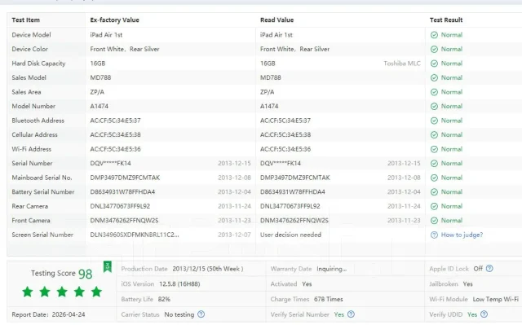The height and width of the screenshot is (325, 522).
Task: Click the Read Value ZP/A sales area
Action: pyautogui.click(x=267, y=92)
